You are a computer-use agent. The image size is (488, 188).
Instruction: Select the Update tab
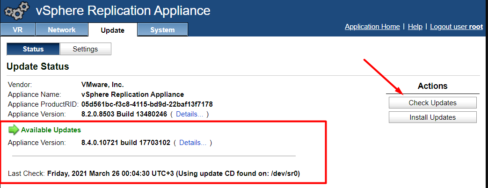coord(112,30)
